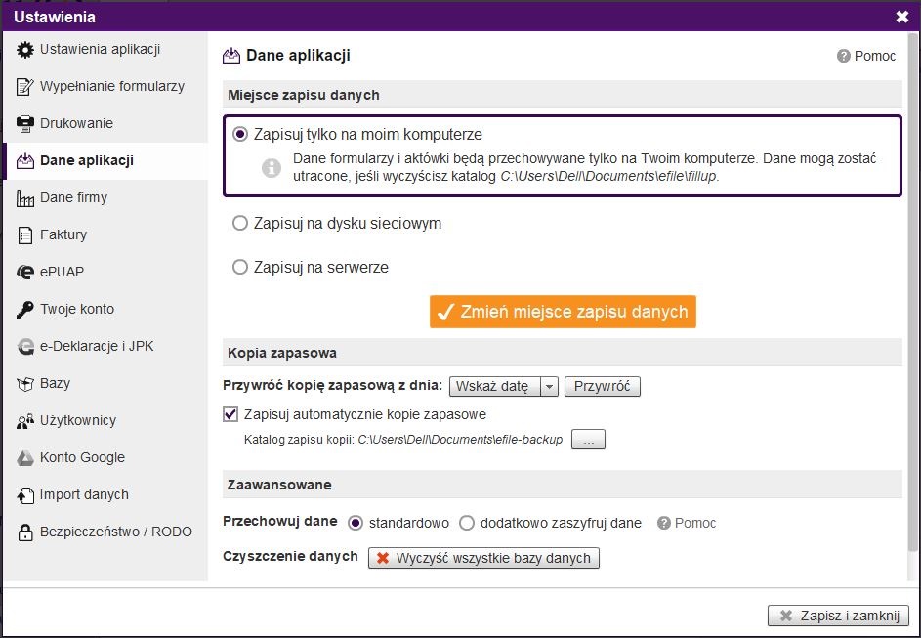Screen dimensions: 921x638
Task: Open Dane firmy section
Action: pyautogui.click(x=105, y=198)
